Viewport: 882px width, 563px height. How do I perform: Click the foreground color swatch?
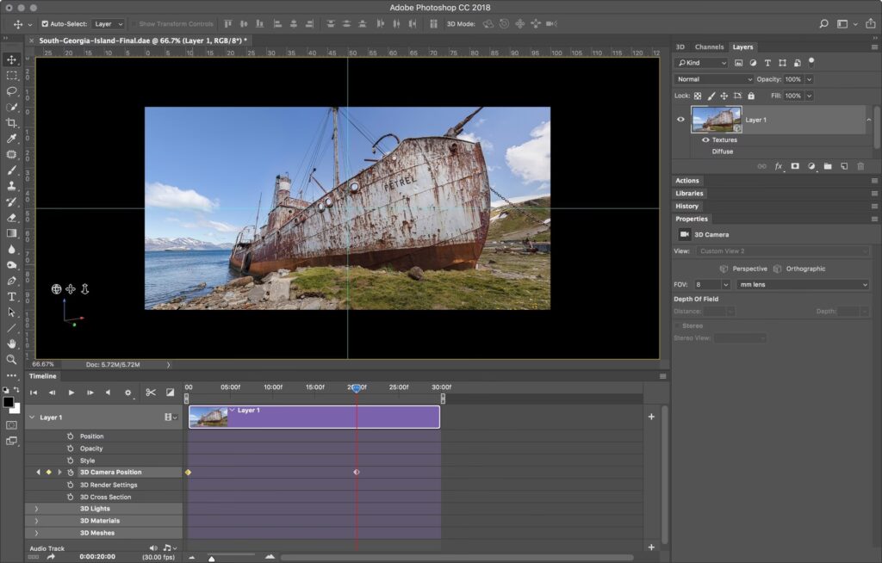click(8, 402)
